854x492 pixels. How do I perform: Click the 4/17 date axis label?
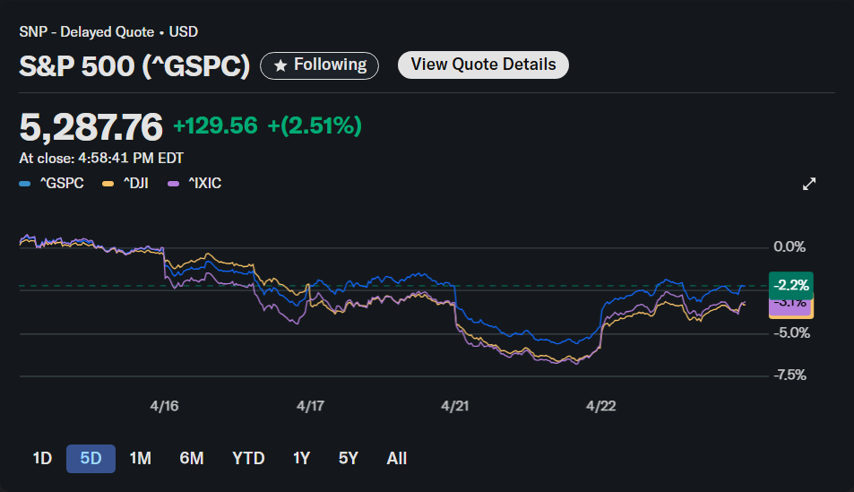pos(310,407)
